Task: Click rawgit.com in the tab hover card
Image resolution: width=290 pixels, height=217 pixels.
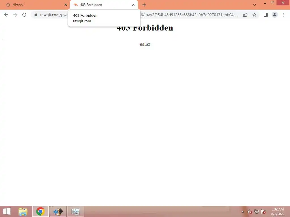Action: 82,21
